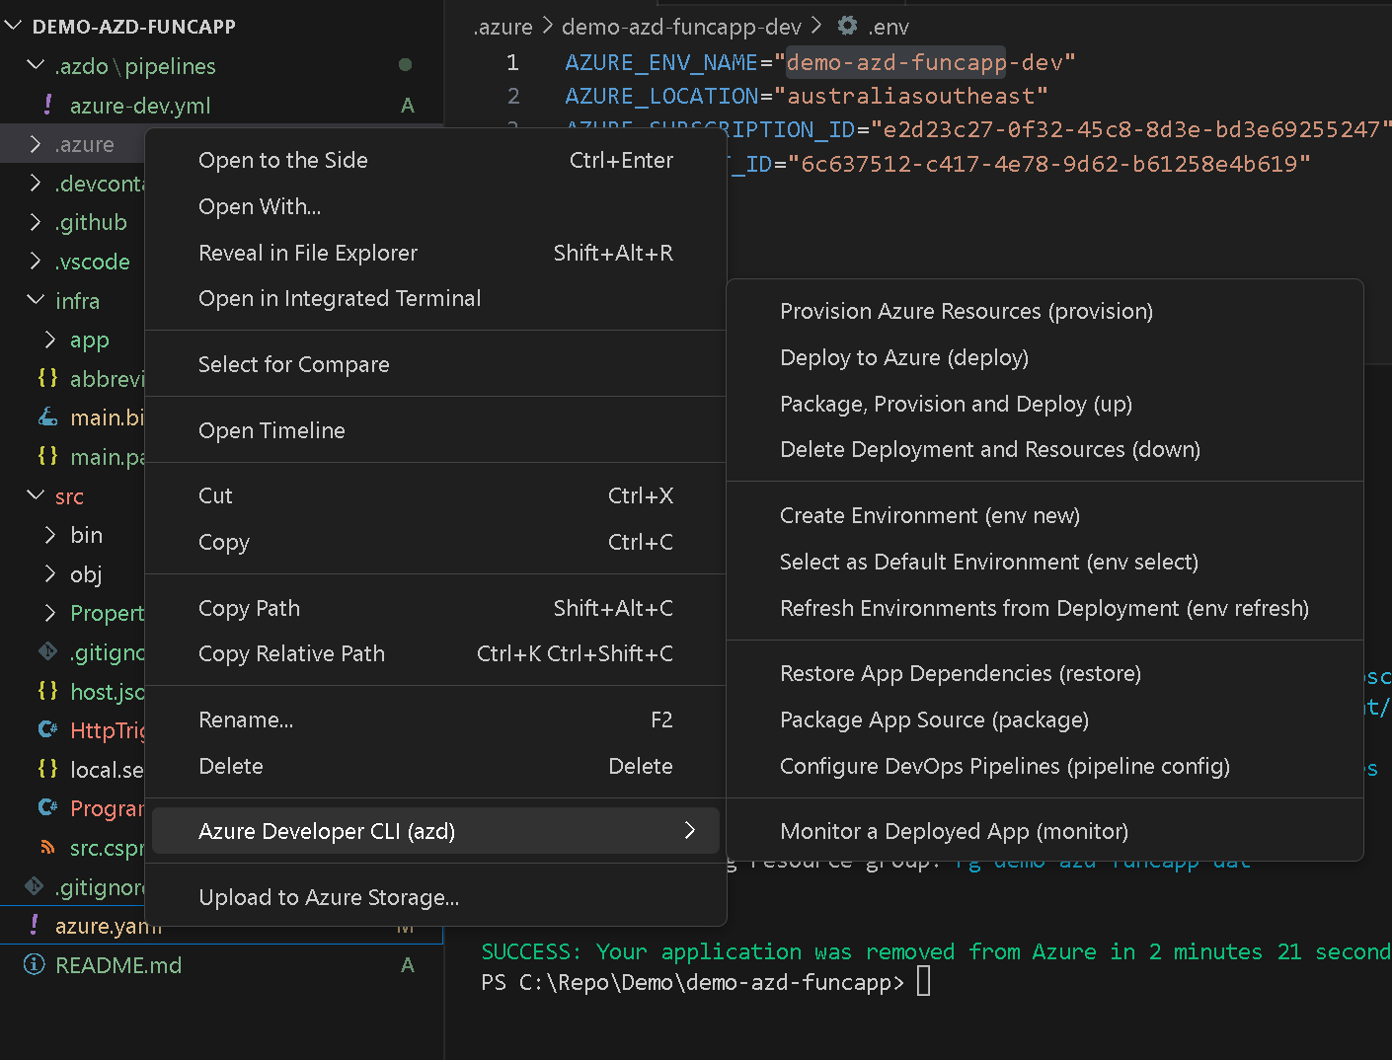Click the .env breadcrumb segment

(x=889, y=27)
